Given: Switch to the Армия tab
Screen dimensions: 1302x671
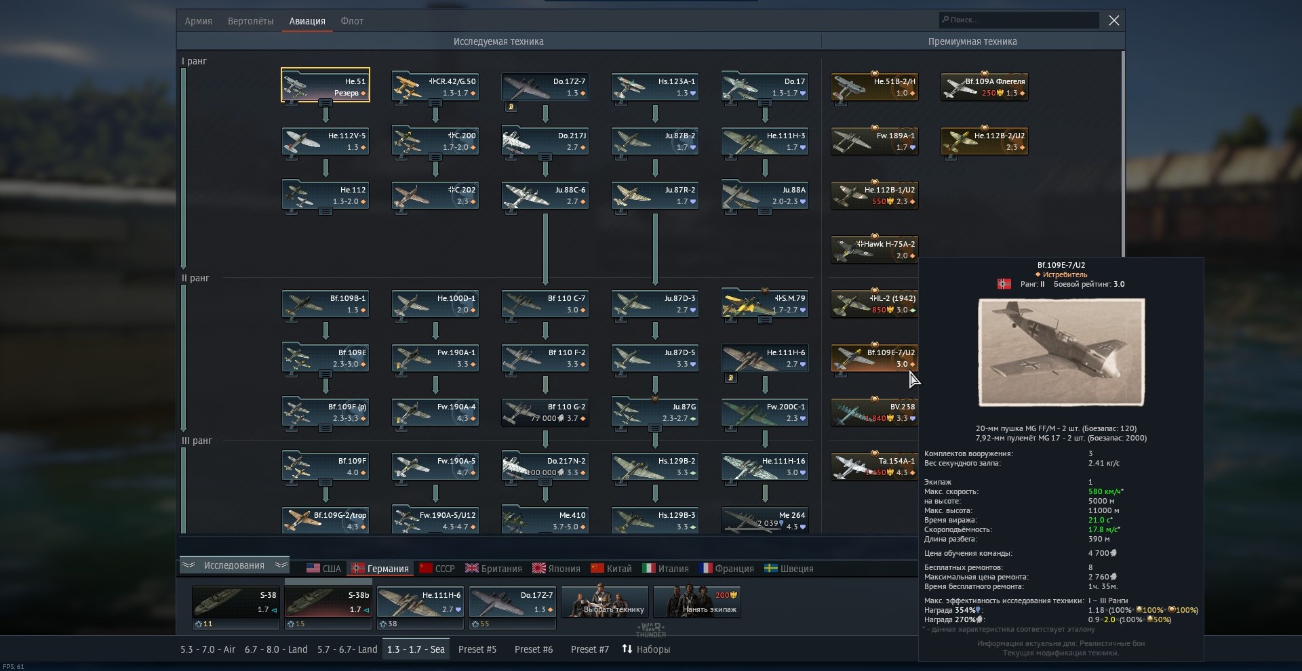Looking at the screenshot, I should (x=198, y=21).
